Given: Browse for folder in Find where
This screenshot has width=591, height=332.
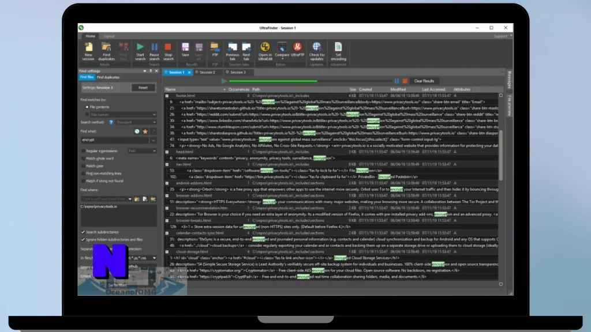Looking at the screenshot, I should click(137, 199).
